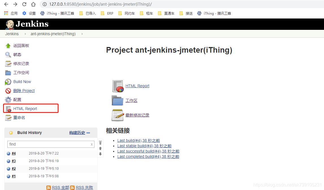Open build #1 link in history
The image size is (324, 190).
(14, 176)
